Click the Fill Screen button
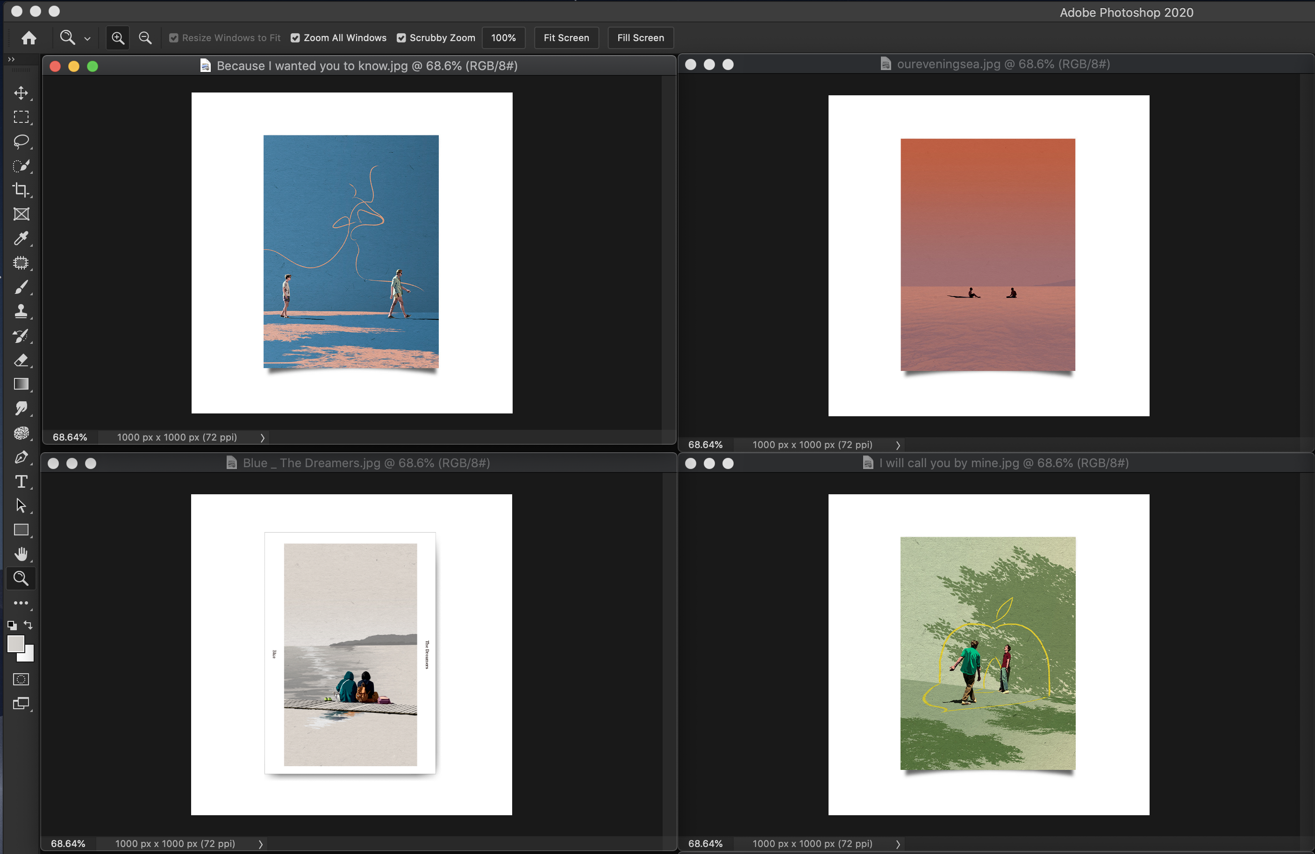The image size is (1315, 854). click(x=640, y=37)
